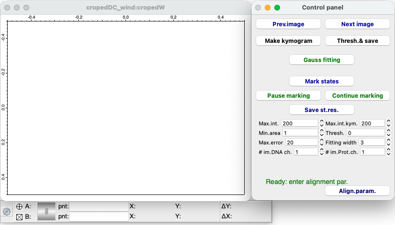Open Align.param. settings
This screenshot has width=395, height=225.
click(357, 191)
